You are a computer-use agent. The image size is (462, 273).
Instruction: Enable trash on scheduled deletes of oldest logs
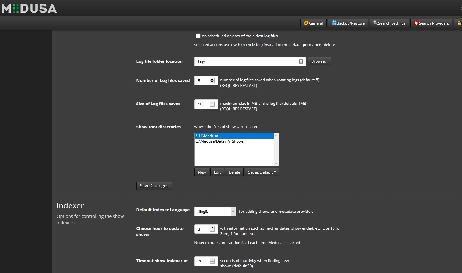coord(198,36)
